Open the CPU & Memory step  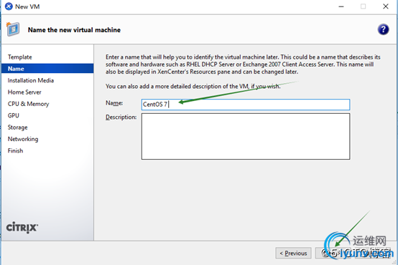click(x=28, y=104)
